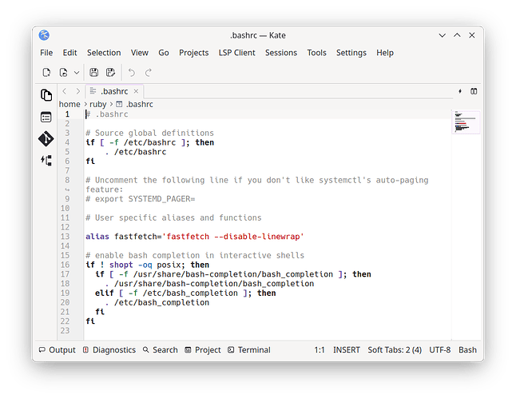Click the Save As icon
This screenshot has height=399, width=516.
pyautogui.click(x=110, y=73)
